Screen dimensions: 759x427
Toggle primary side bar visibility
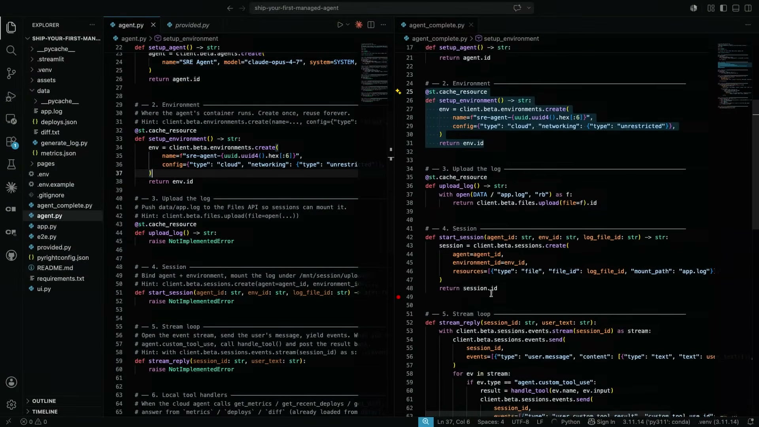(x=723, y=8)
